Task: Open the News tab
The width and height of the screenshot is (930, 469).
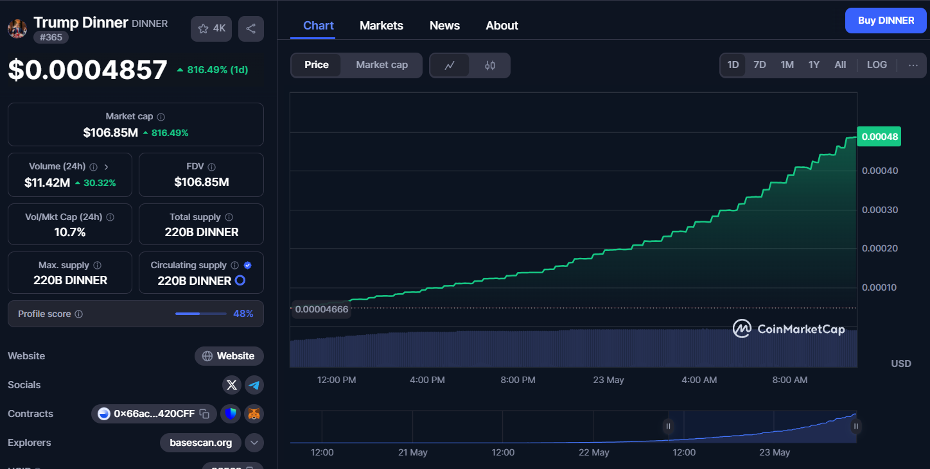Action: click(x=444, y=26)
